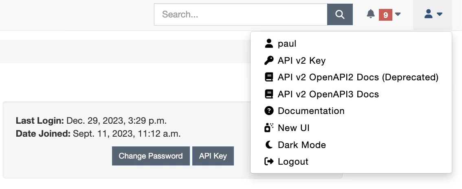Image resolution: width=462 pixels, height=189 pixels.
Task: Click the user profile icon in header
Action: (428, 14)
